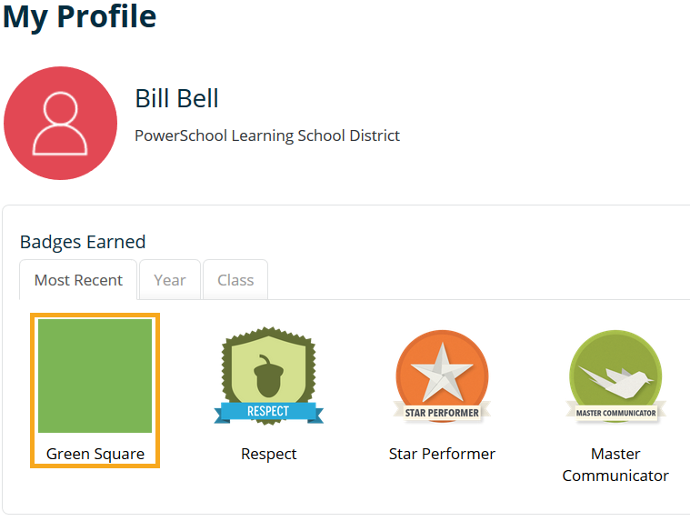
Task: Click the blue RESPECT ribbon banner
Action: (x=269, y=412)
